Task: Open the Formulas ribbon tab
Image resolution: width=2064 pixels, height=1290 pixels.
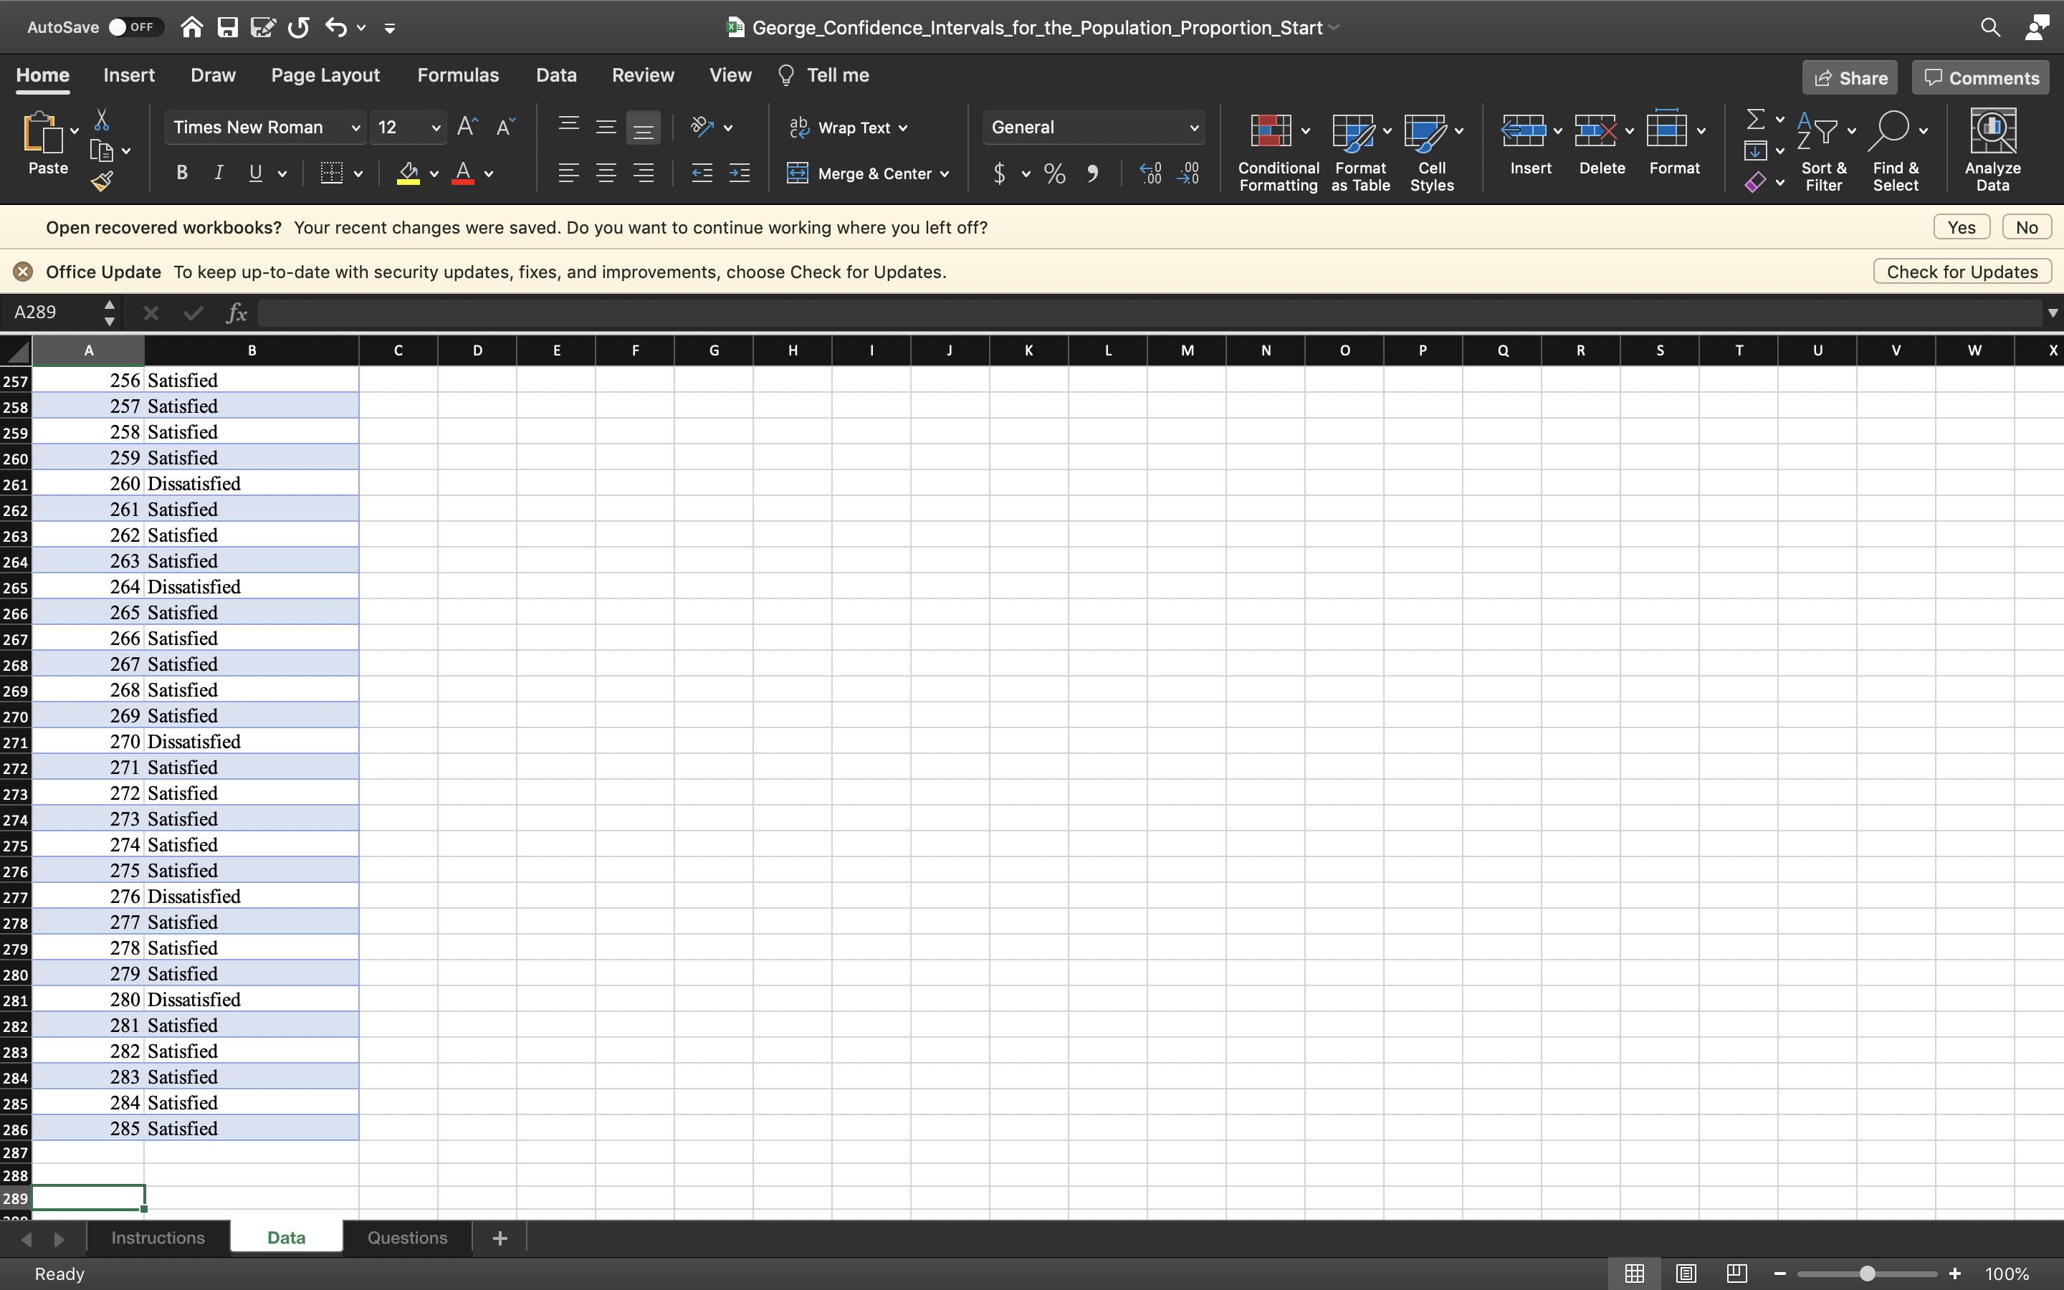Action: (x=458, y=75)
